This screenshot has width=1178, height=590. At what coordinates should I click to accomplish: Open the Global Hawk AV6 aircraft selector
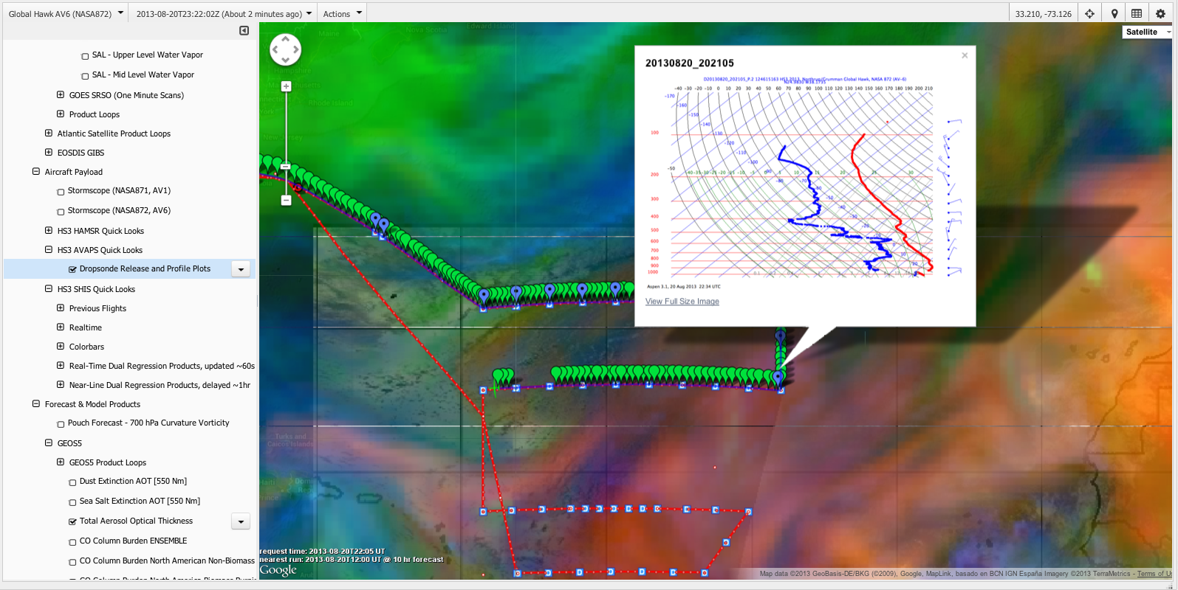click(x=65, y=13)
